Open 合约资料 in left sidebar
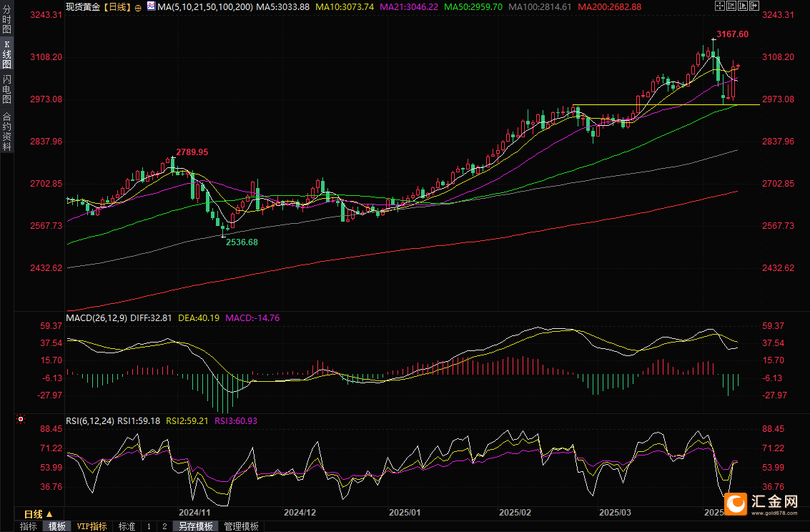The height and width of the screenshot is (532, 810). tap(6, 131)
